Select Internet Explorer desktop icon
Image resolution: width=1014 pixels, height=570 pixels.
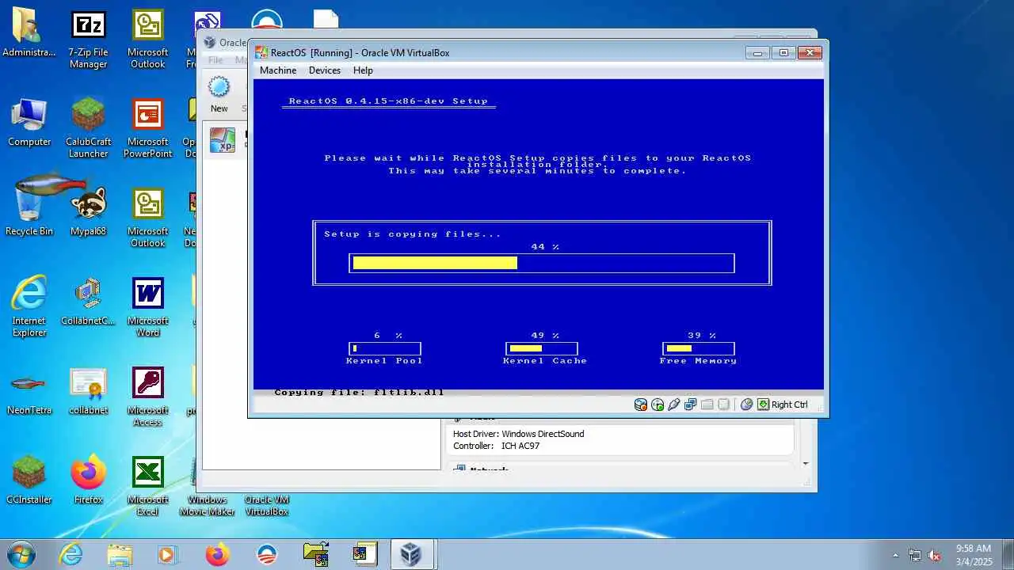point(29,307)
